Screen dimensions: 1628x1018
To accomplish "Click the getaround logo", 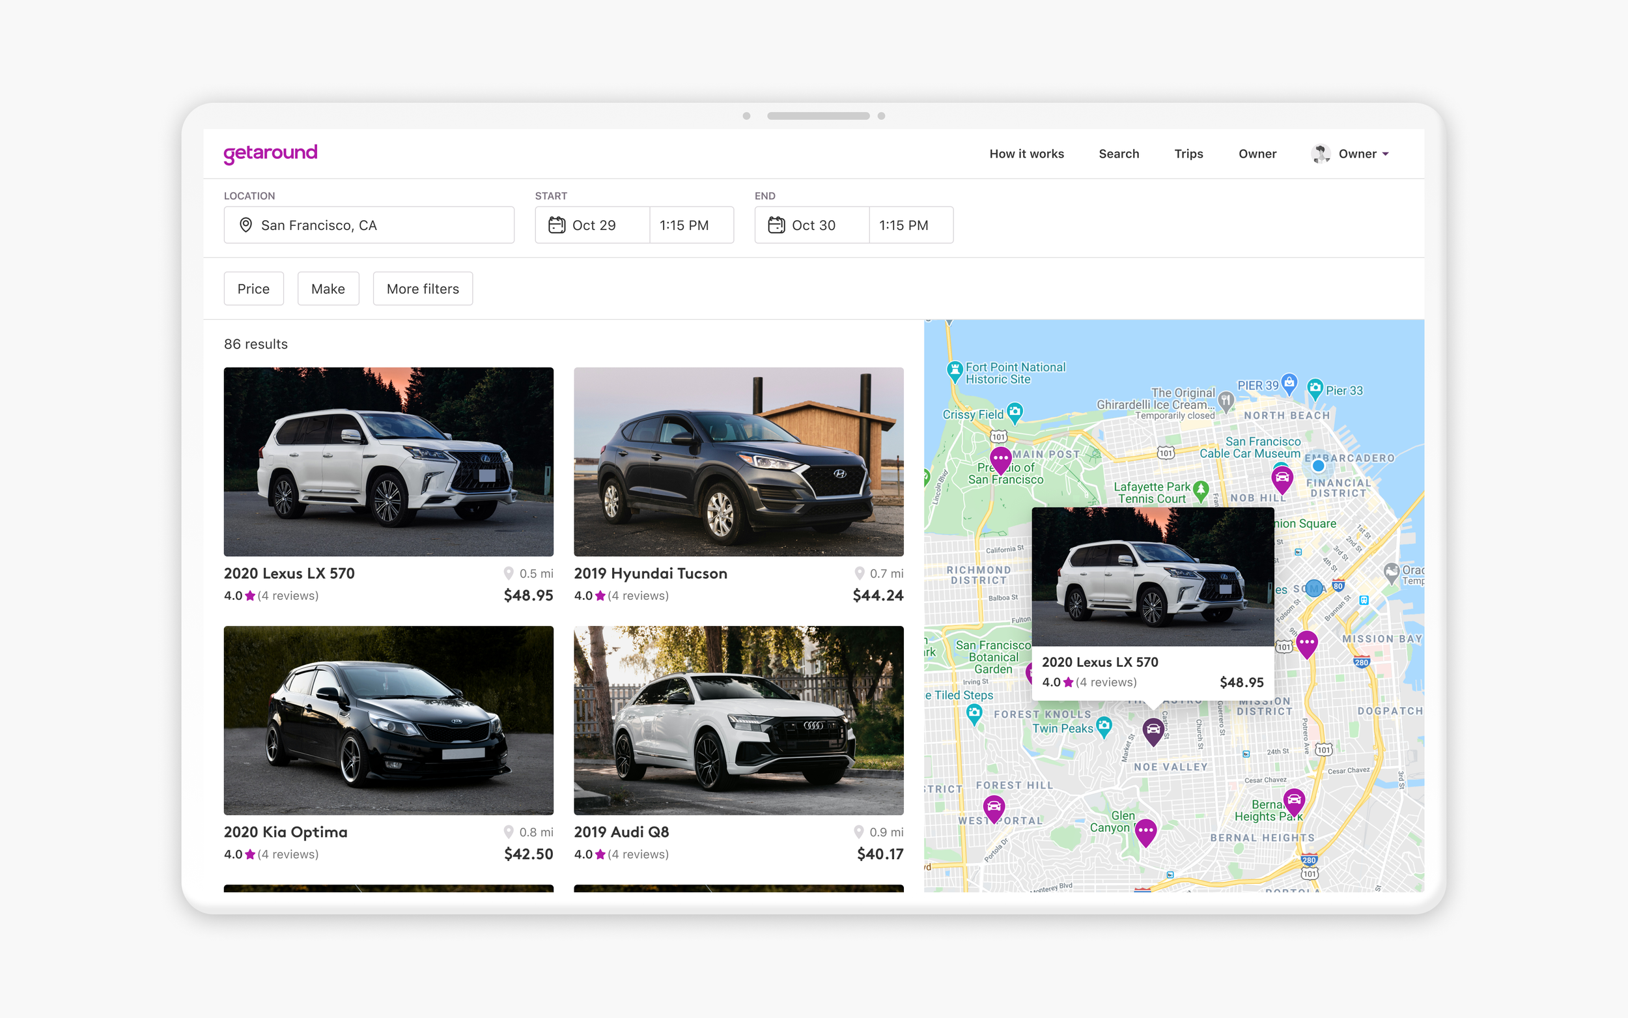I will (270, 154).
